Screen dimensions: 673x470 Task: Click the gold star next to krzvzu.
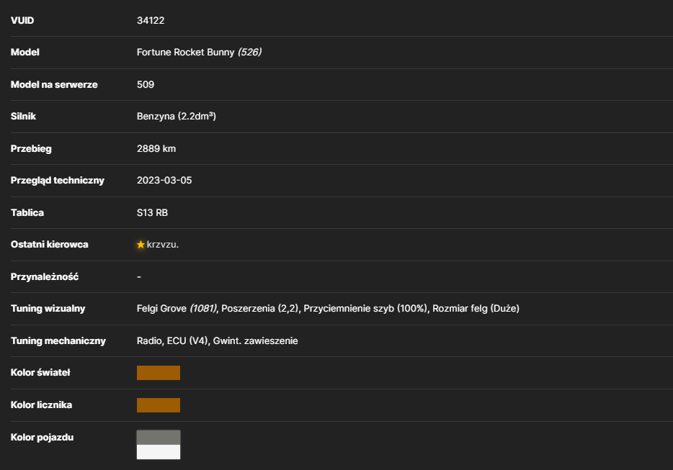click(141, 245)
